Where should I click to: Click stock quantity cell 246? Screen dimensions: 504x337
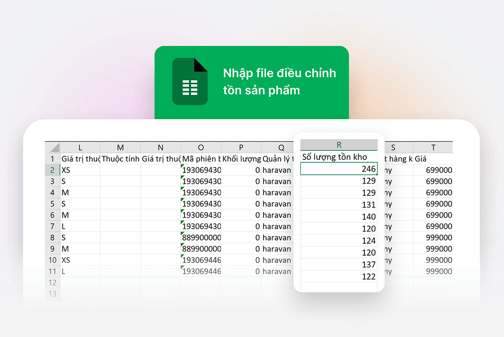click(339, 168)
